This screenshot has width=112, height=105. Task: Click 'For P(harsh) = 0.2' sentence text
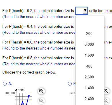click(x=38, y=11)
